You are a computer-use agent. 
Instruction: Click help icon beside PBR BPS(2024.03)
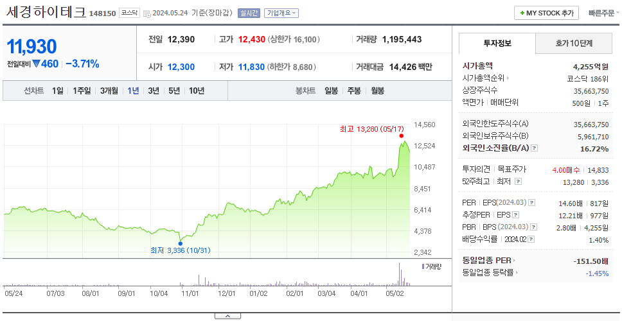pos(534,227)
